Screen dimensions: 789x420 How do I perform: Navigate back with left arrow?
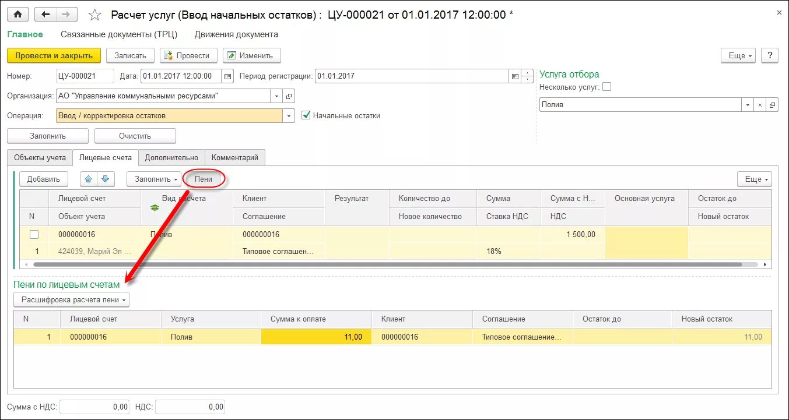click(45, 15)
